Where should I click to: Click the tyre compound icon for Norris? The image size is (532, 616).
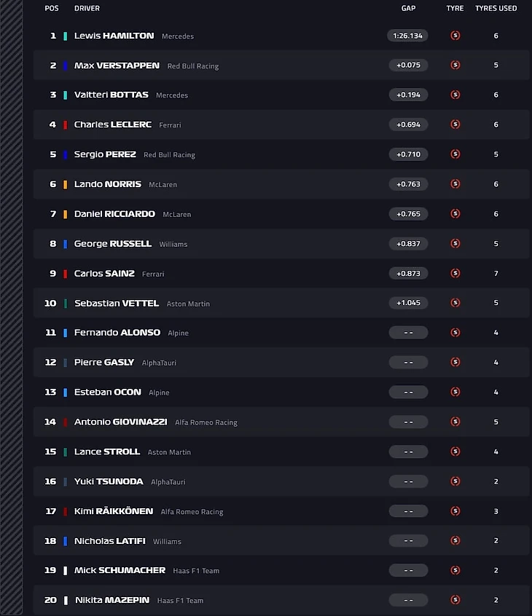tap(455, 184)
